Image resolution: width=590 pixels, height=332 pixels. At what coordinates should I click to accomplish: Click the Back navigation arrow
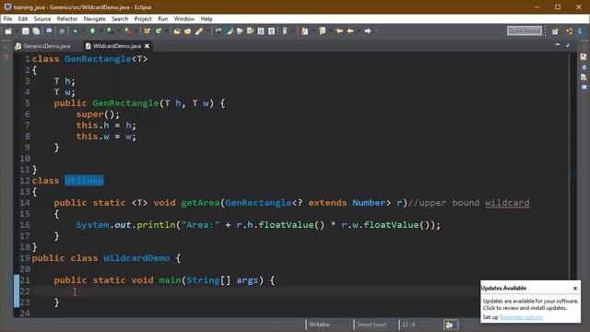pyautogui.click(x=350, y=30)
